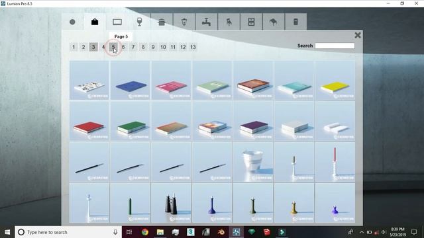This screenshot has width=424, height=238.
Task: Select the white patterned magazine model
Action: pos(89,80)
